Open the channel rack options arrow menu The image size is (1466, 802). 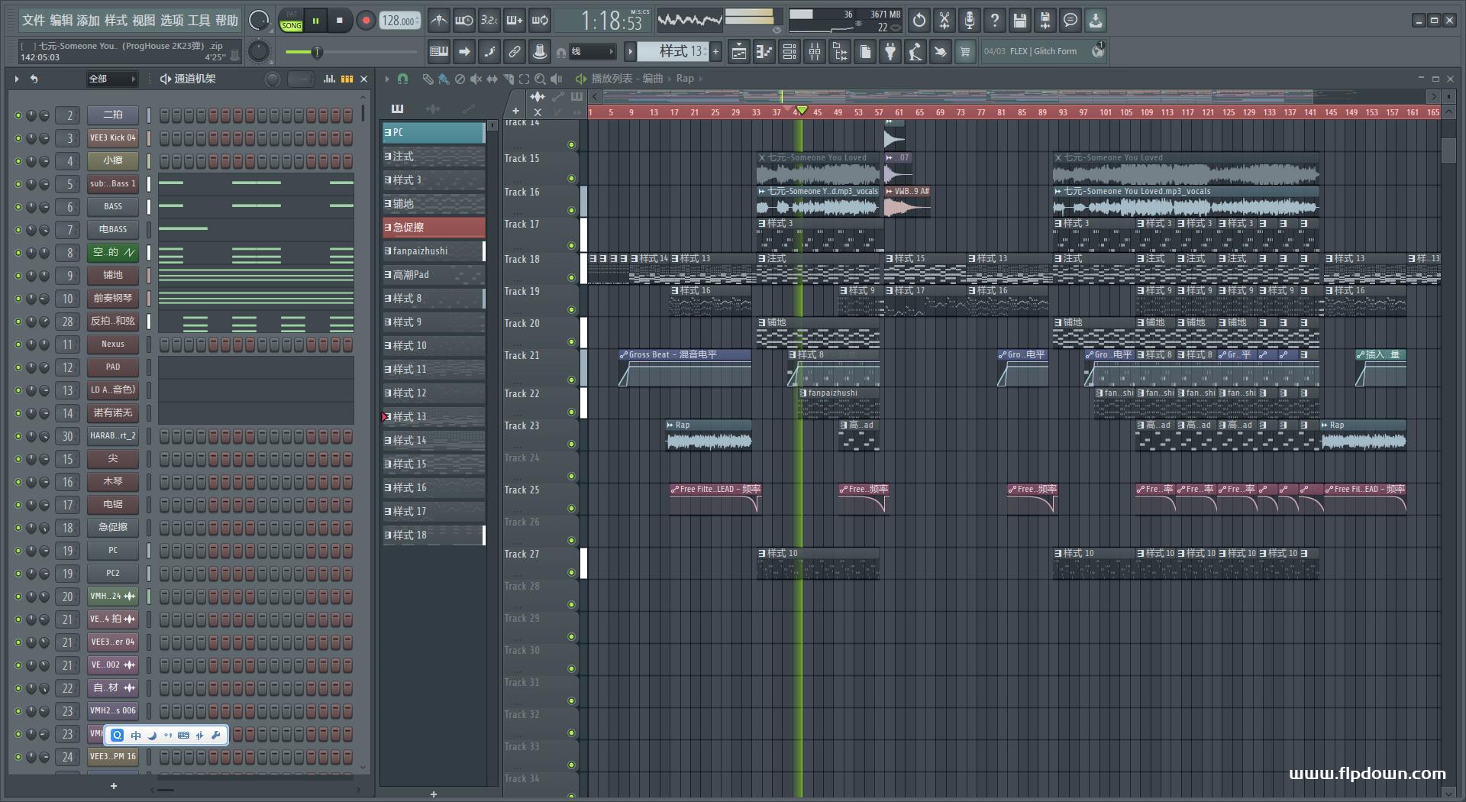[16, 79]
